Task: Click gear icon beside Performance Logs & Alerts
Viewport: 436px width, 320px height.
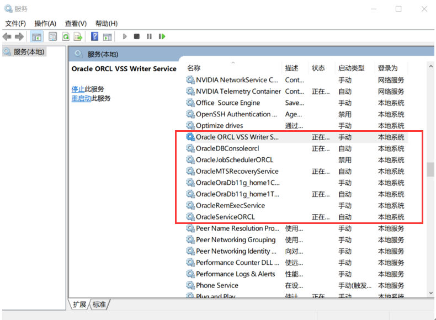Action: (x=190, y=274)
